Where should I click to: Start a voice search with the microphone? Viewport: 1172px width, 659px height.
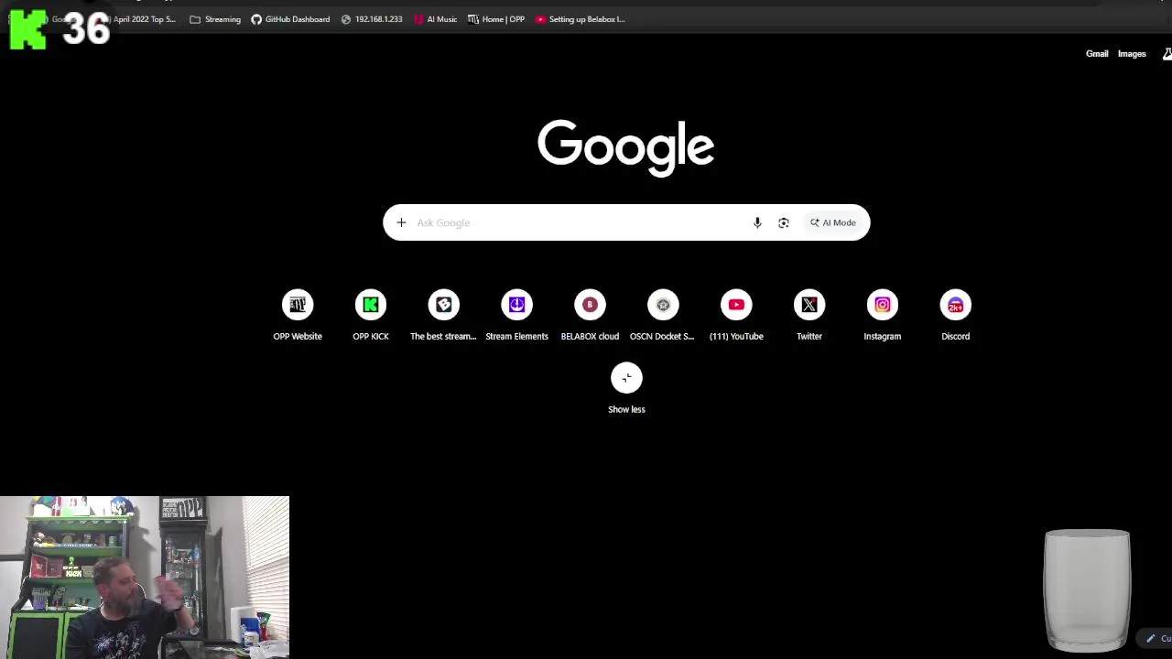tap(757, 222)
